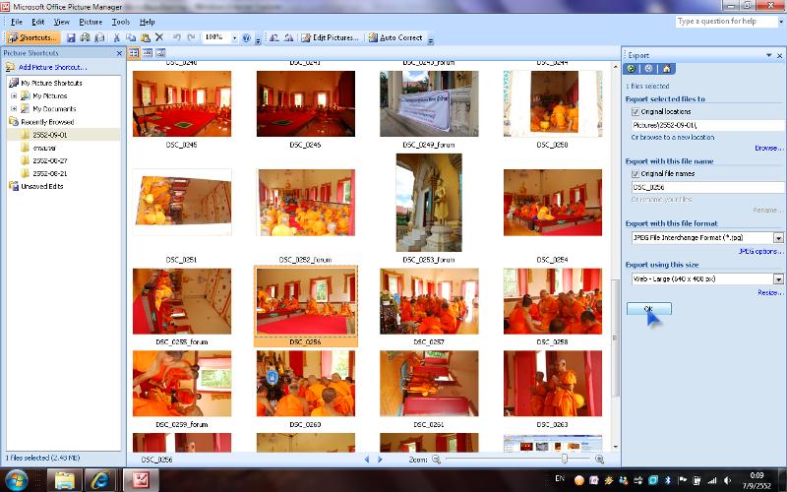Switch to Thumbnail view
Viewport: 787px width, 492px height.
(134, 53)
